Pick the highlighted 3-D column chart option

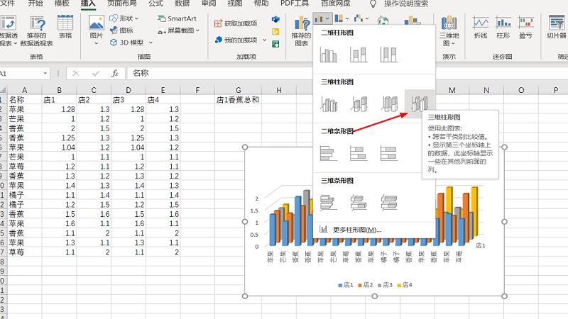(417, 104)
